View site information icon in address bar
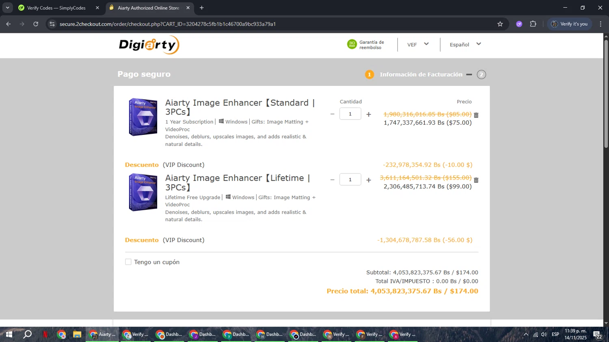 [x=52, y=24]
